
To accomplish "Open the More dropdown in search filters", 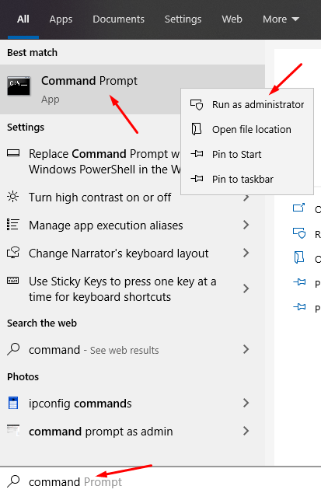I will click(281, 19).
